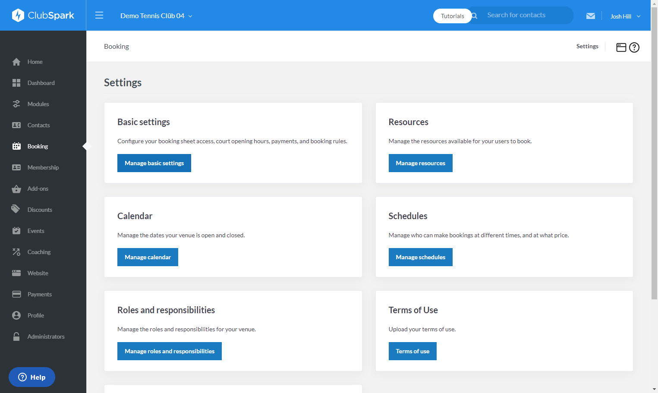Viewport: 658px width, 393px height.
Task: Click the Manage basic settings button
Action: (154, 163)
